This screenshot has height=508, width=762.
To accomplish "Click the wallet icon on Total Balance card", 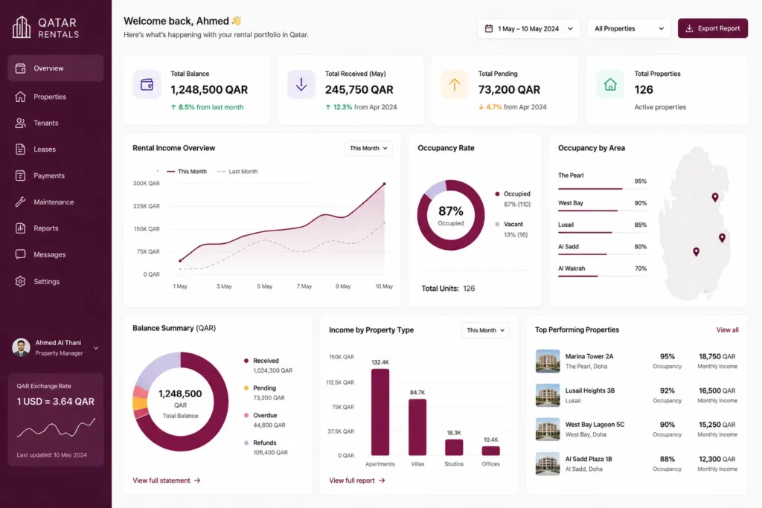I will tap(147, 85).
